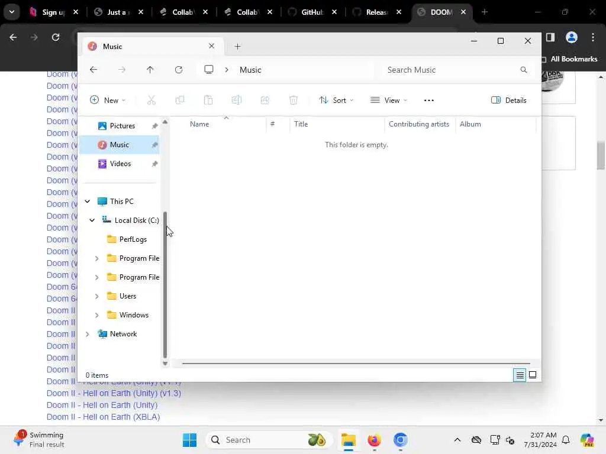606x454 pixels.
Task: Open Chrome profile avatar
Action: (x=571, y=37)
